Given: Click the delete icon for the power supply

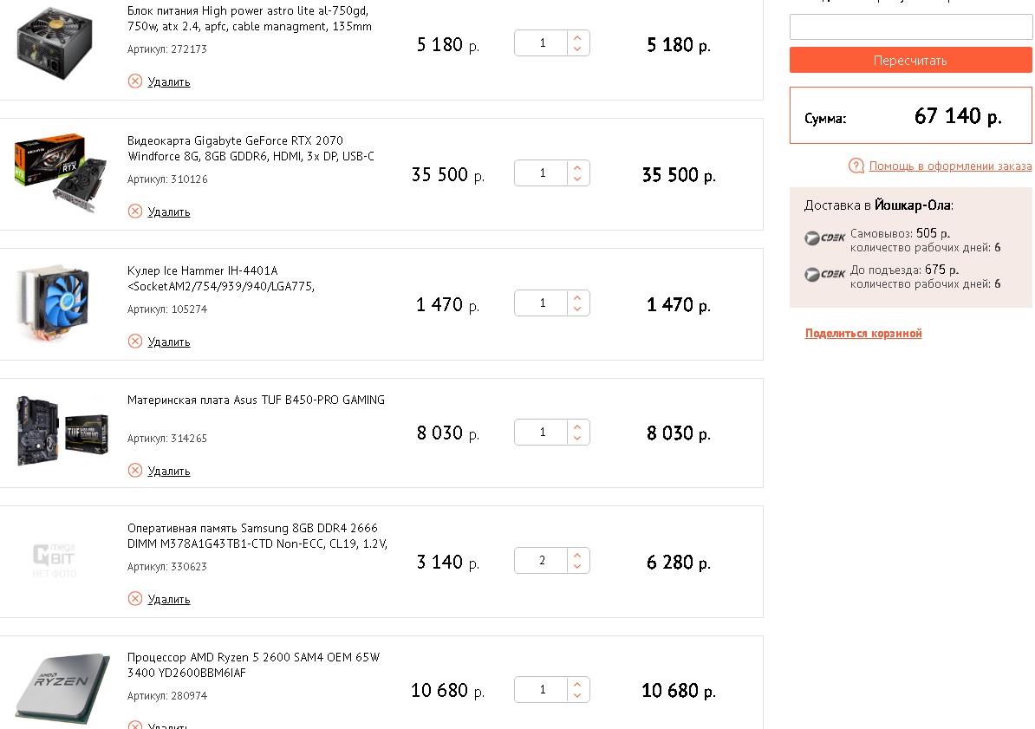Looking at the screenshot, I should click(134, 81).
